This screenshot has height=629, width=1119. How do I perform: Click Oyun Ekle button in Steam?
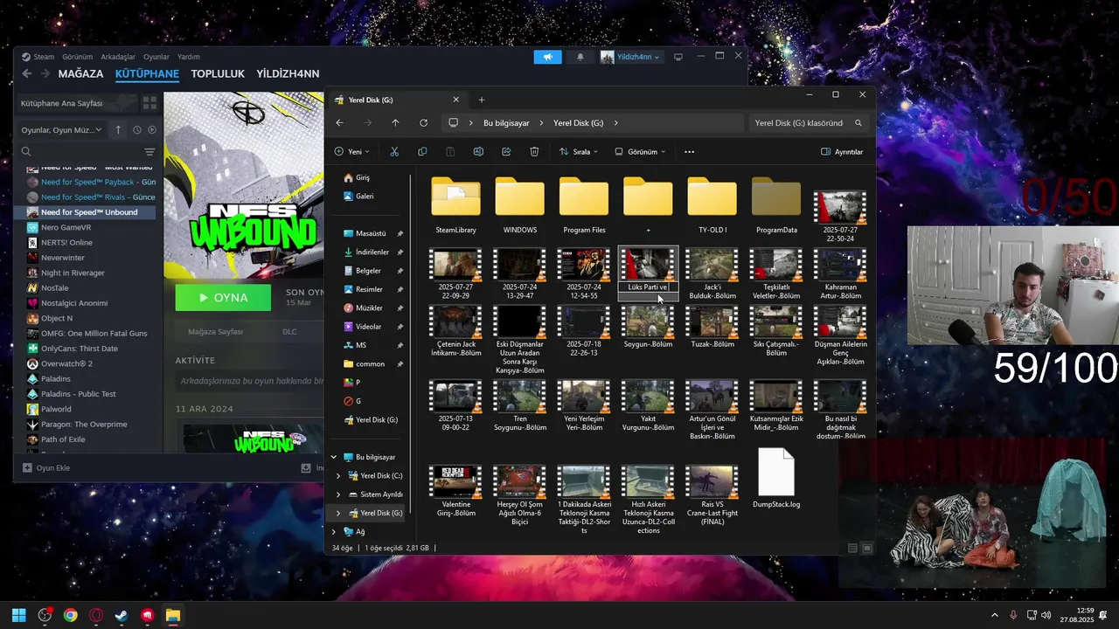(46, 467)
